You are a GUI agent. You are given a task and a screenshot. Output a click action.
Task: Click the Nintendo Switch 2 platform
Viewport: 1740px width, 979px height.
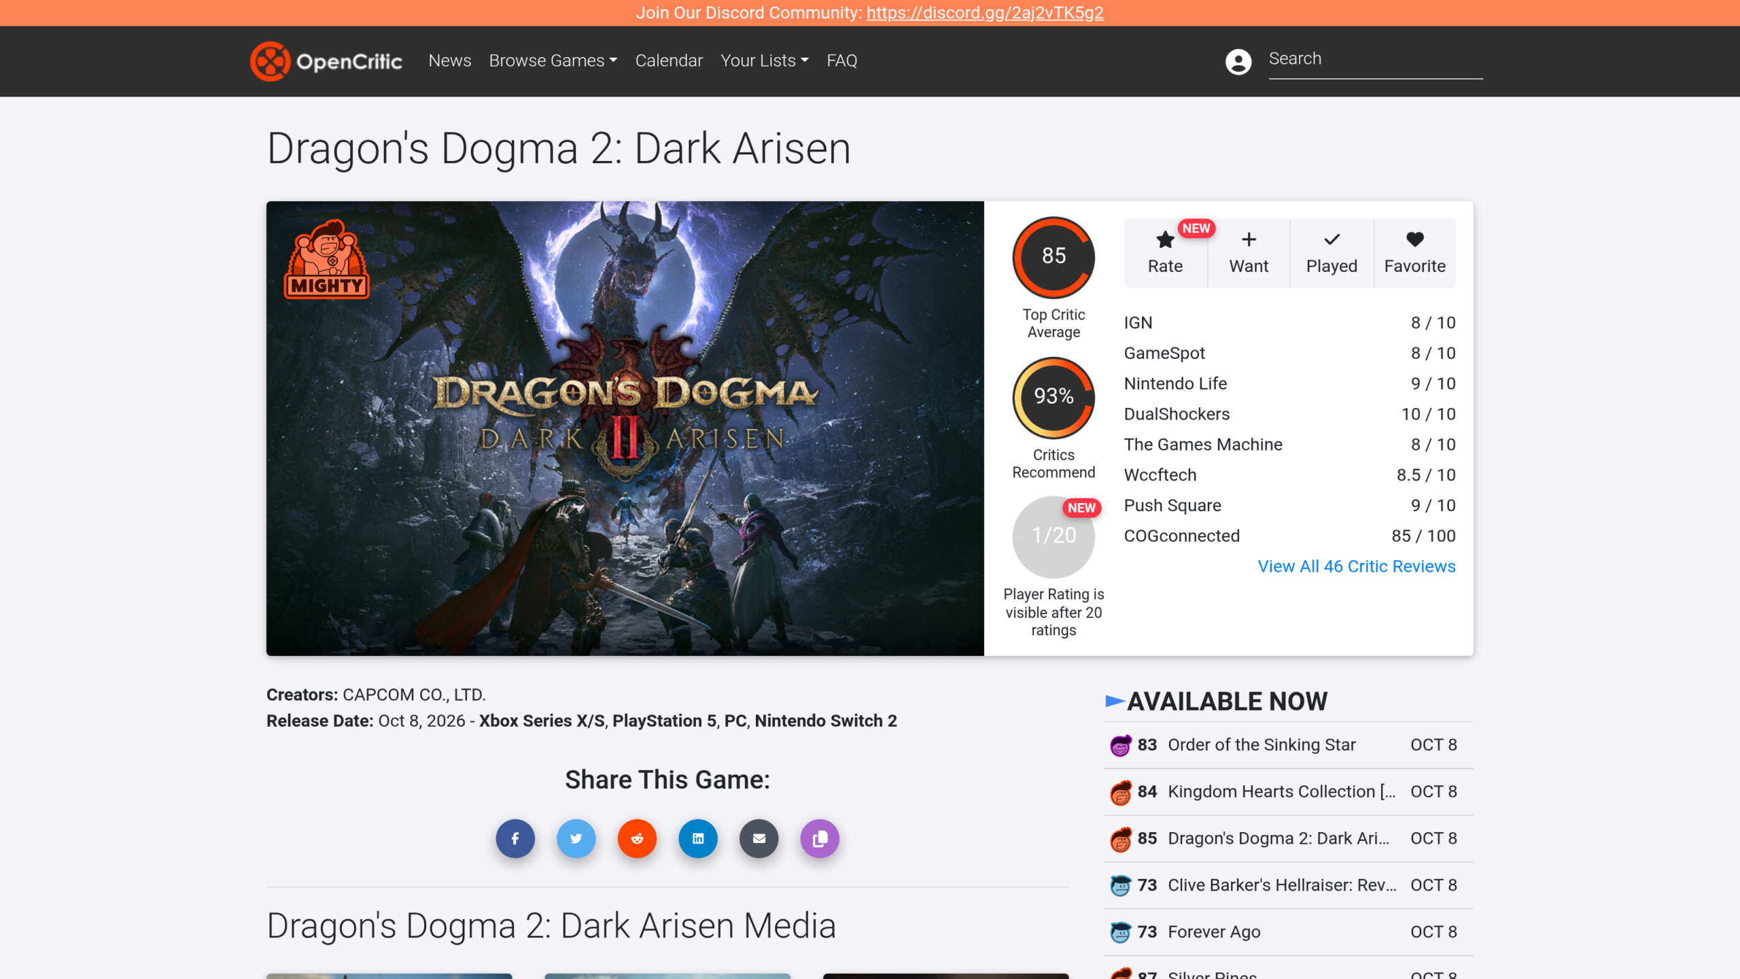[x=826, y=721]
